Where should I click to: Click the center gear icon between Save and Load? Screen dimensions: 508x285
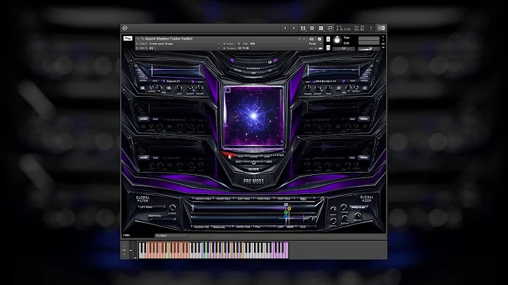coord(254,162)
